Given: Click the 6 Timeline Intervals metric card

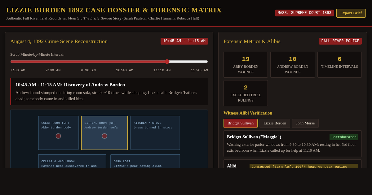Looking at the screenshot, I should pyautogui.click(x=339, y=65).
